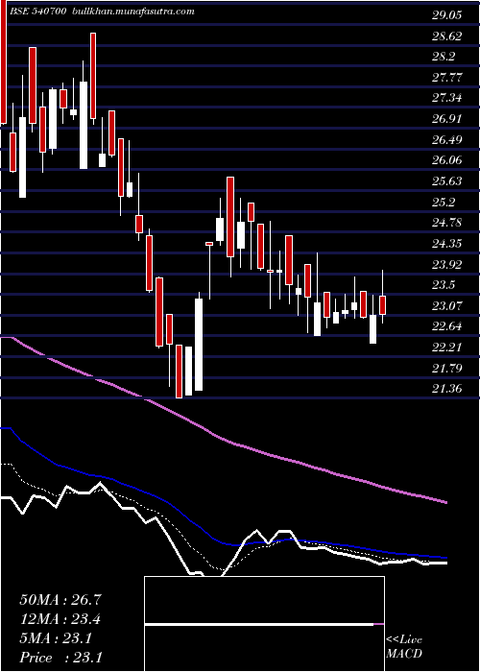This screenshot has height=672, width=480.
Task: Click the pink 50MA line at its right end
Action: tap(444, 501)
